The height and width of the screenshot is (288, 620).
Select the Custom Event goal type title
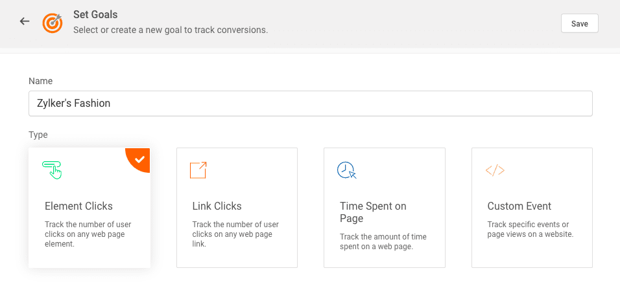pyautogui.click(x=519, y=206)
